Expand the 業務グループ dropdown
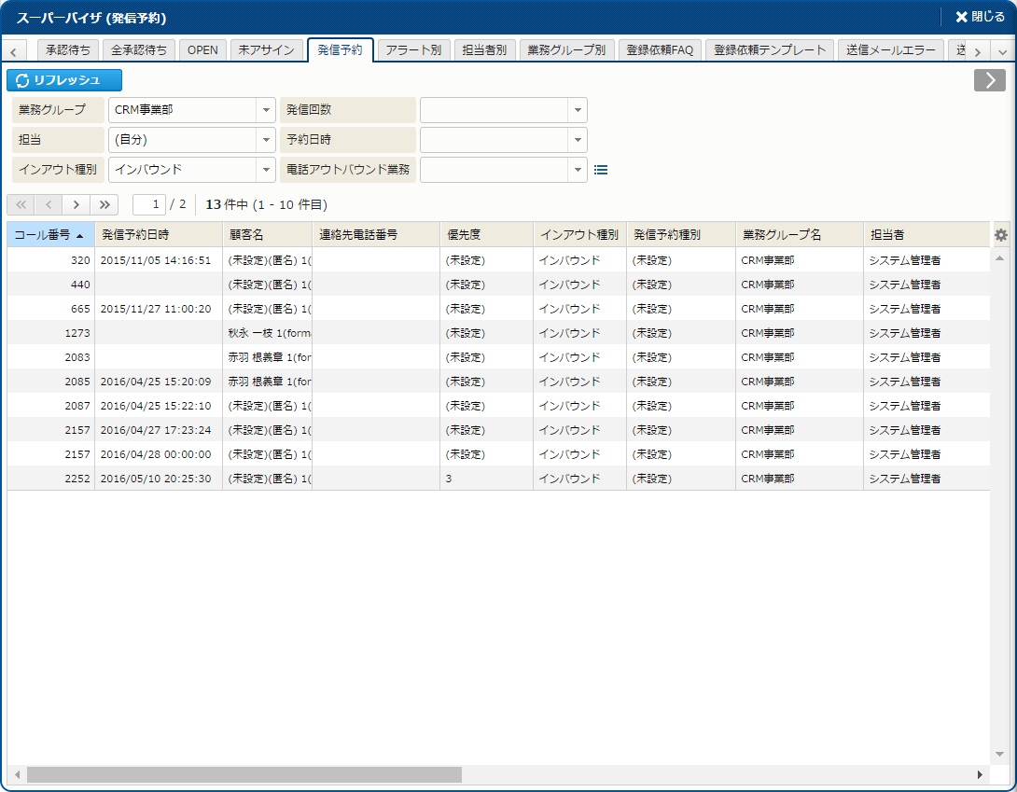 264,110
